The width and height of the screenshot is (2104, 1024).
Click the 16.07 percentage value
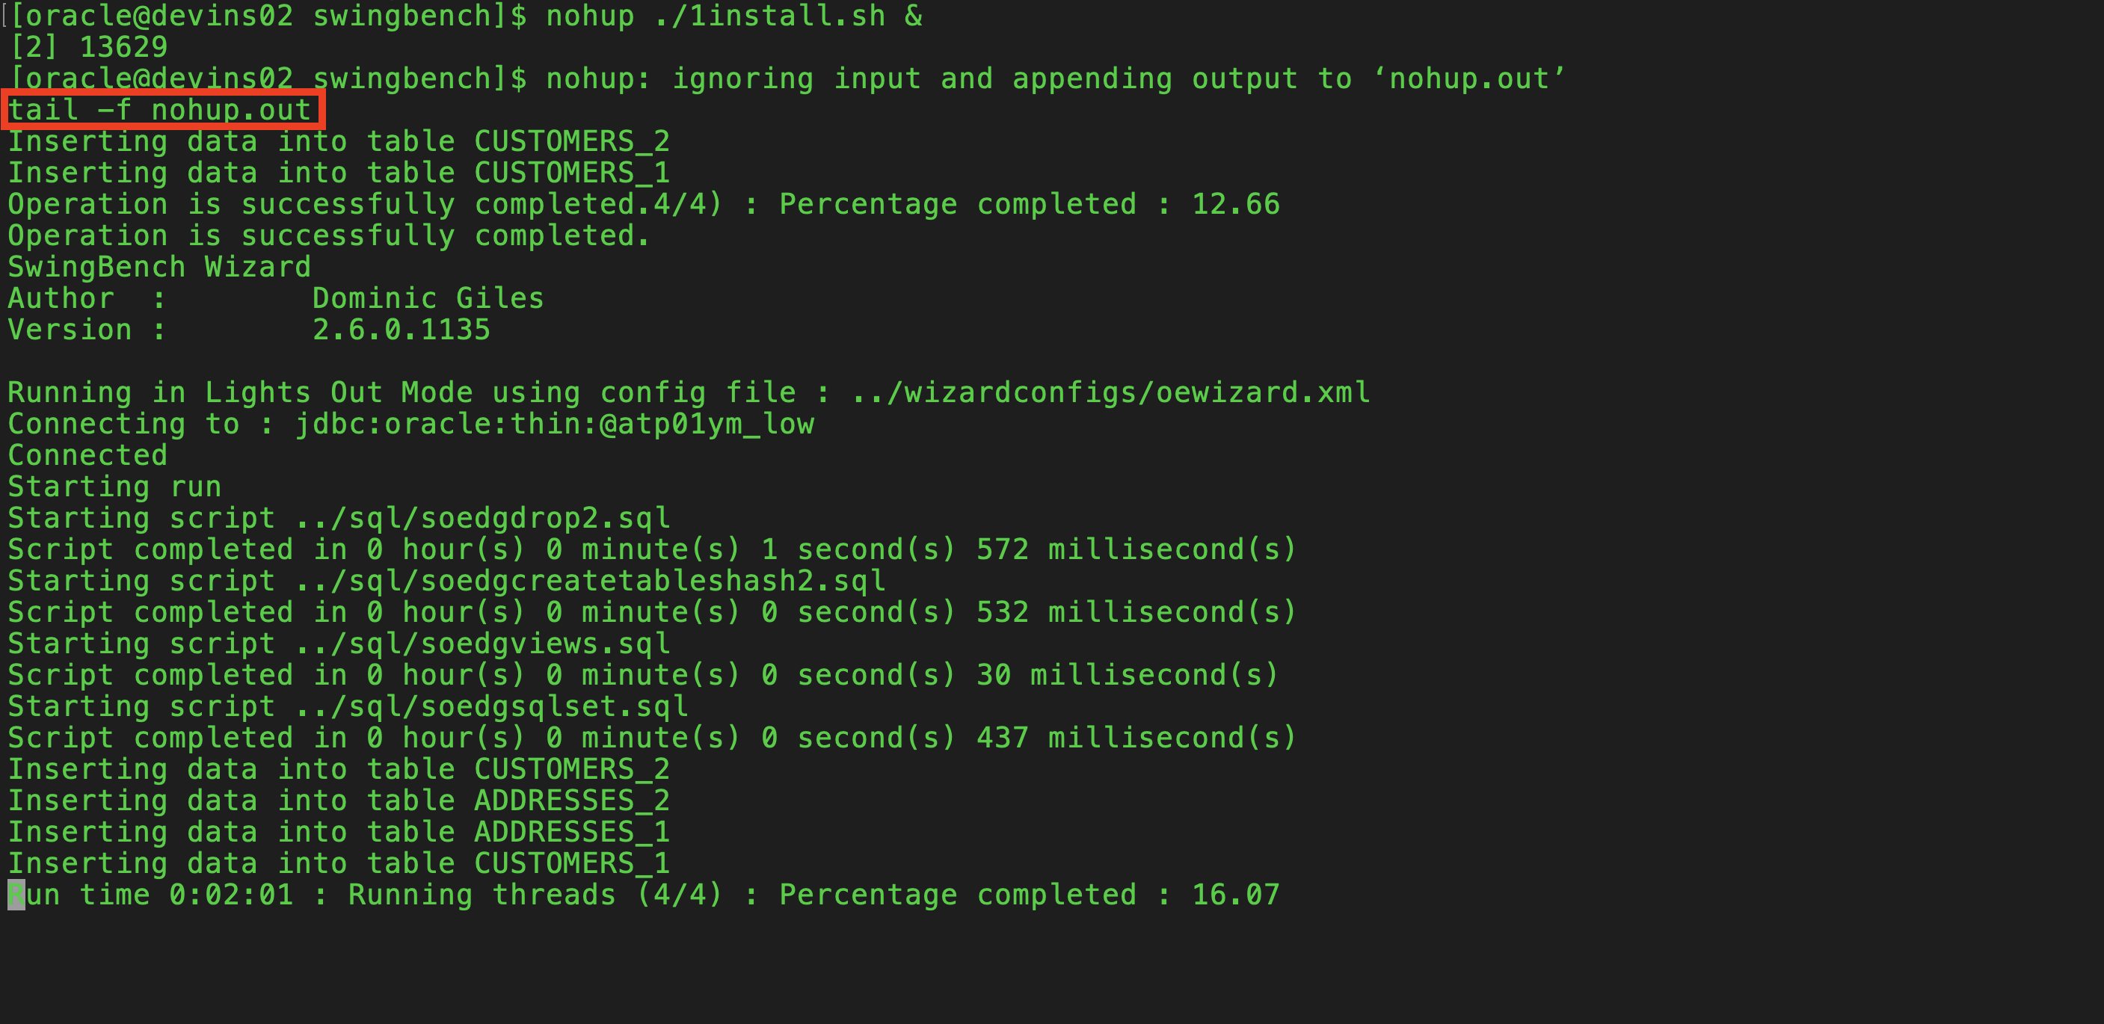[1236, 895]
